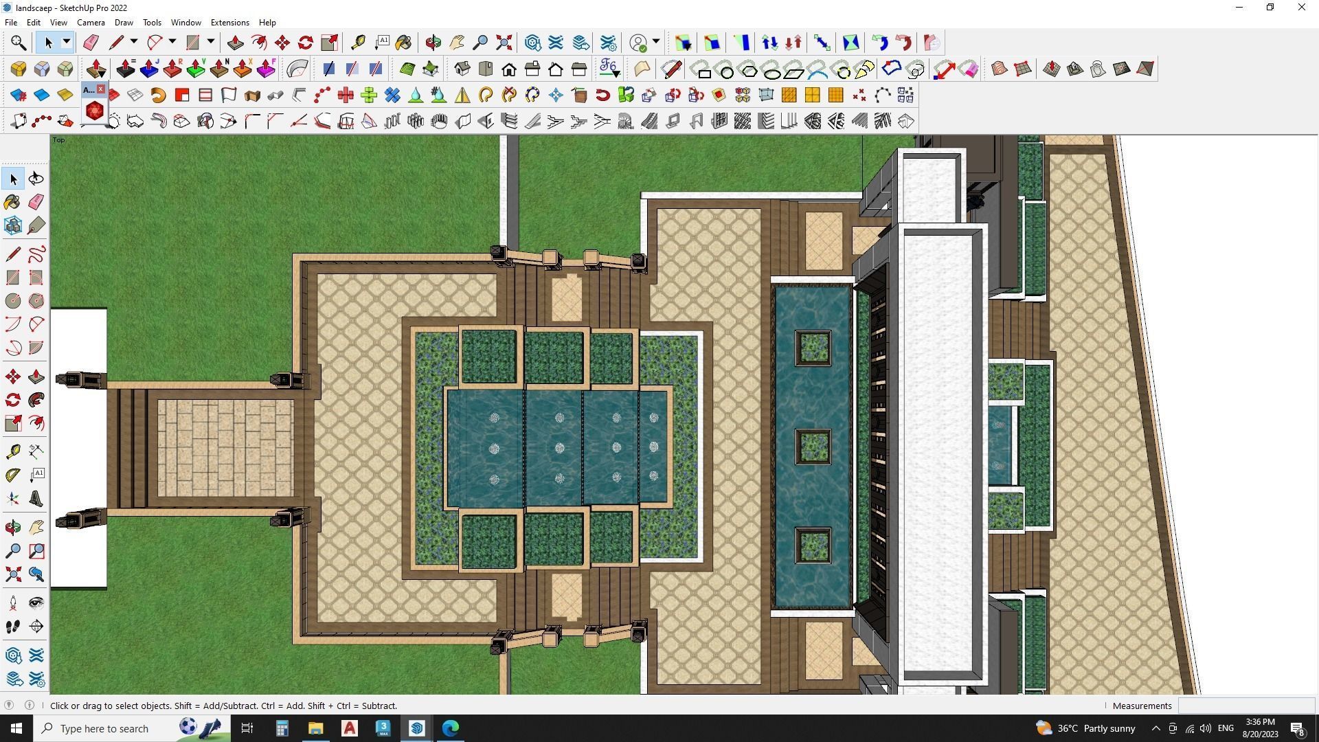Select the Paint Bucket tool in left toolbar
The height and width of the screenshot is (742, 1319).
(12, 201)
